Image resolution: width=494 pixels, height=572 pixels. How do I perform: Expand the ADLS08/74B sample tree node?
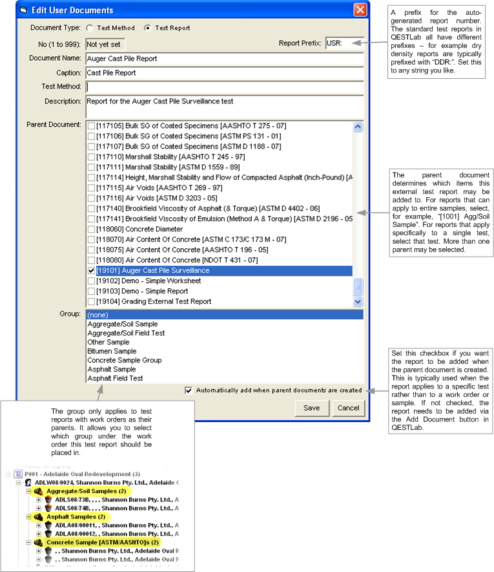click(39, 509)
